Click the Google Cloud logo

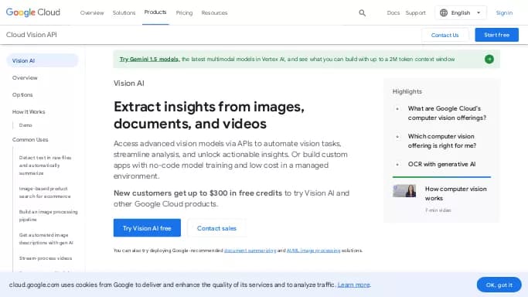(x=33, y=12)
